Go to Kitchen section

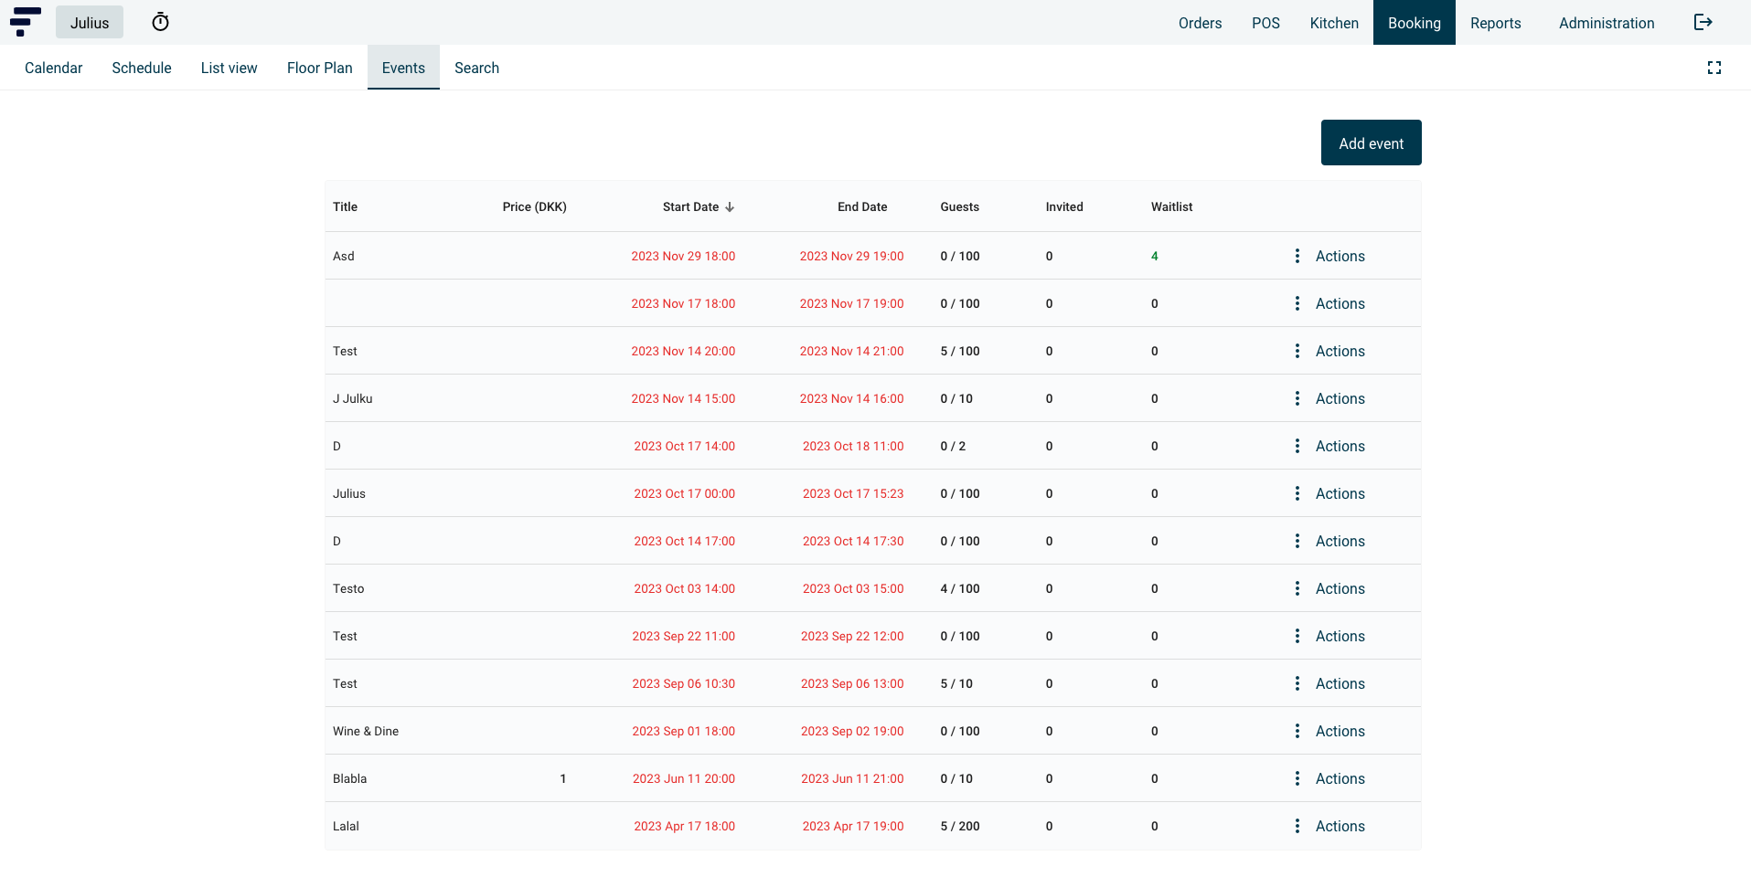point(1333,23)
